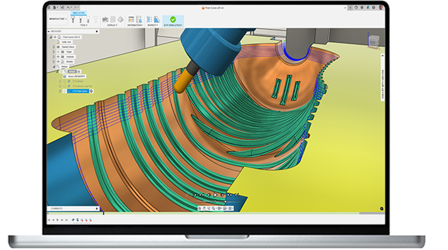
Task: Select the highlighted From Curve operation
Action: coord(78,91)
